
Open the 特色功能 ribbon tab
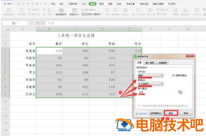(x=144, y=4)
